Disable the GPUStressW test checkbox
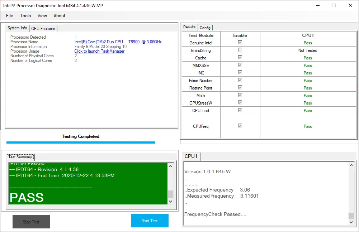The width and height of the screenshot is (359, 232). pos(240,102)
